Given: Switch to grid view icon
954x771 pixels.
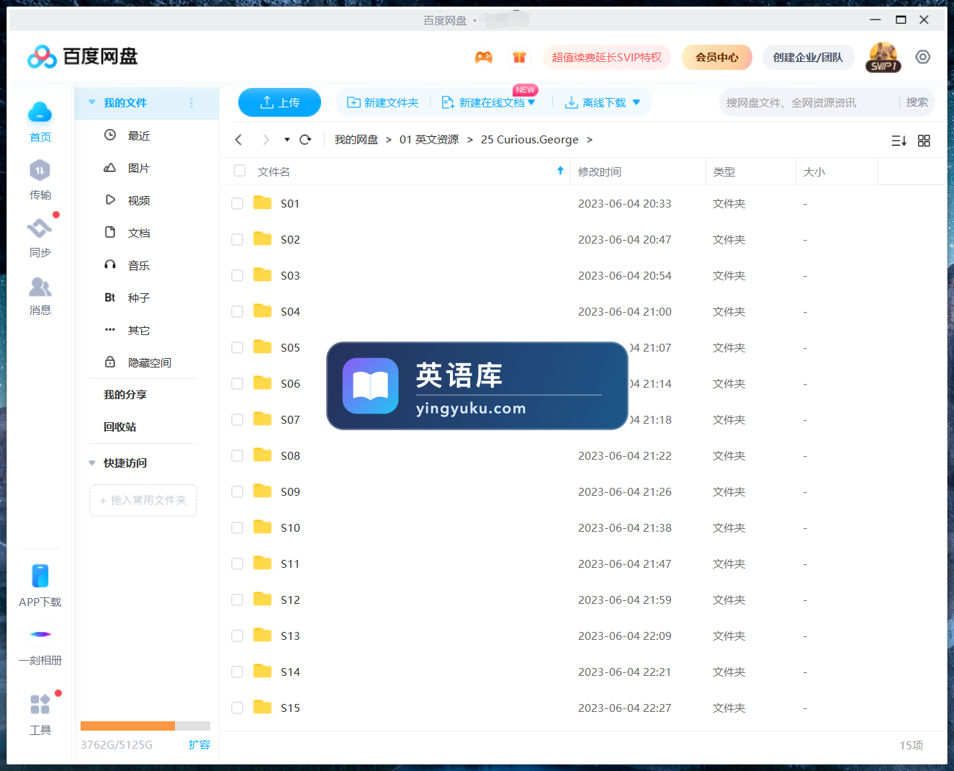Looking at the screenshot, I should coord(924,141).
